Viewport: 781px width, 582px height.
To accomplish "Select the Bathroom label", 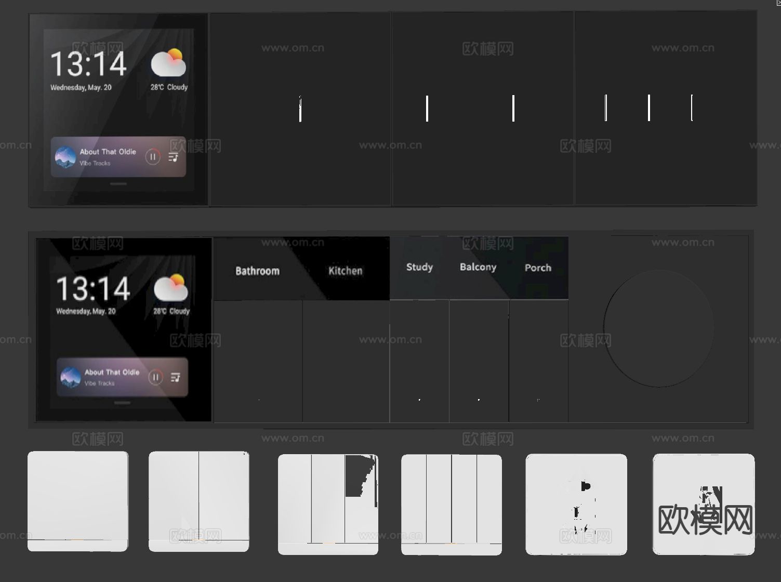I will pos(257,271).
